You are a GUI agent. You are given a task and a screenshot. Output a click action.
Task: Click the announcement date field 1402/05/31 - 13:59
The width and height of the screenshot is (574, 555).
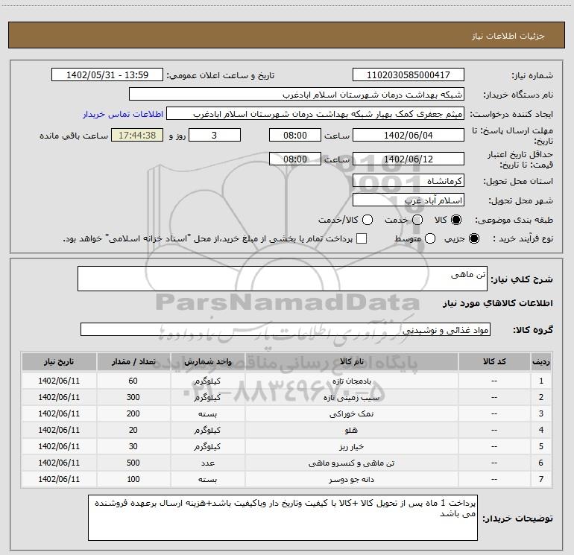click(x=107, y=75)
